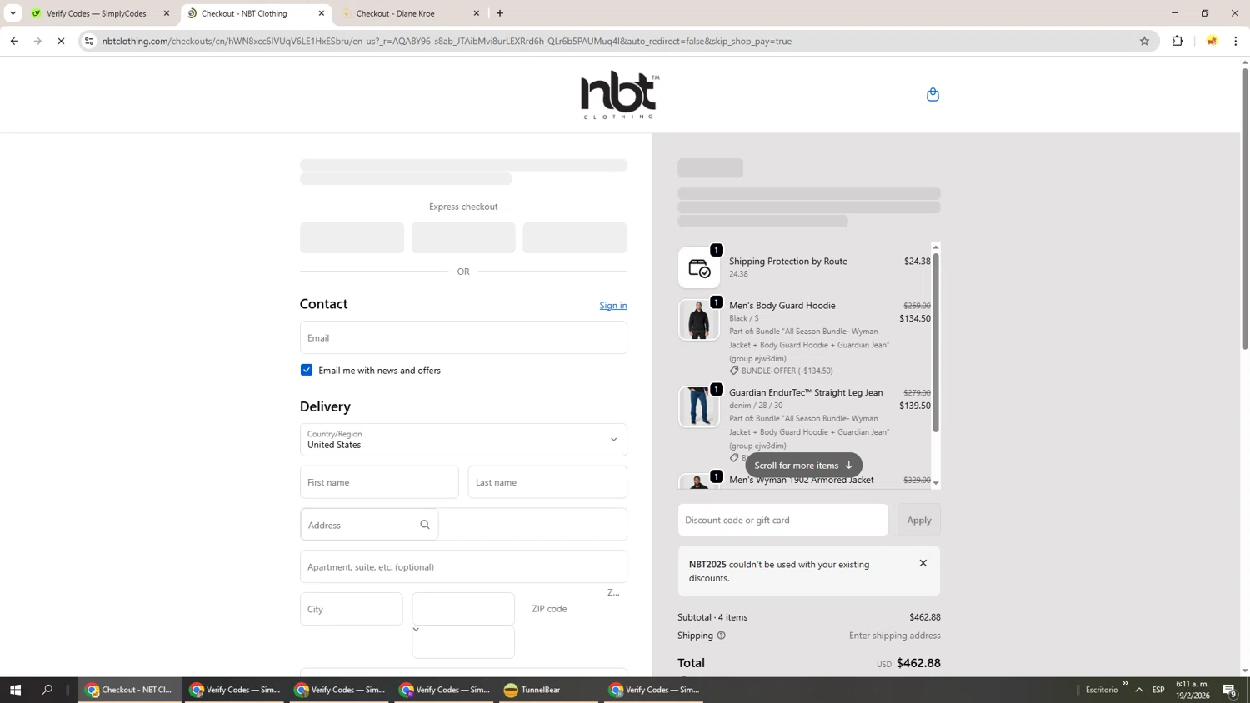The height and width of the screenshot is (703, 1250).
Task: Click the address search magnifier icon
Action: click(x=425, y=525)
